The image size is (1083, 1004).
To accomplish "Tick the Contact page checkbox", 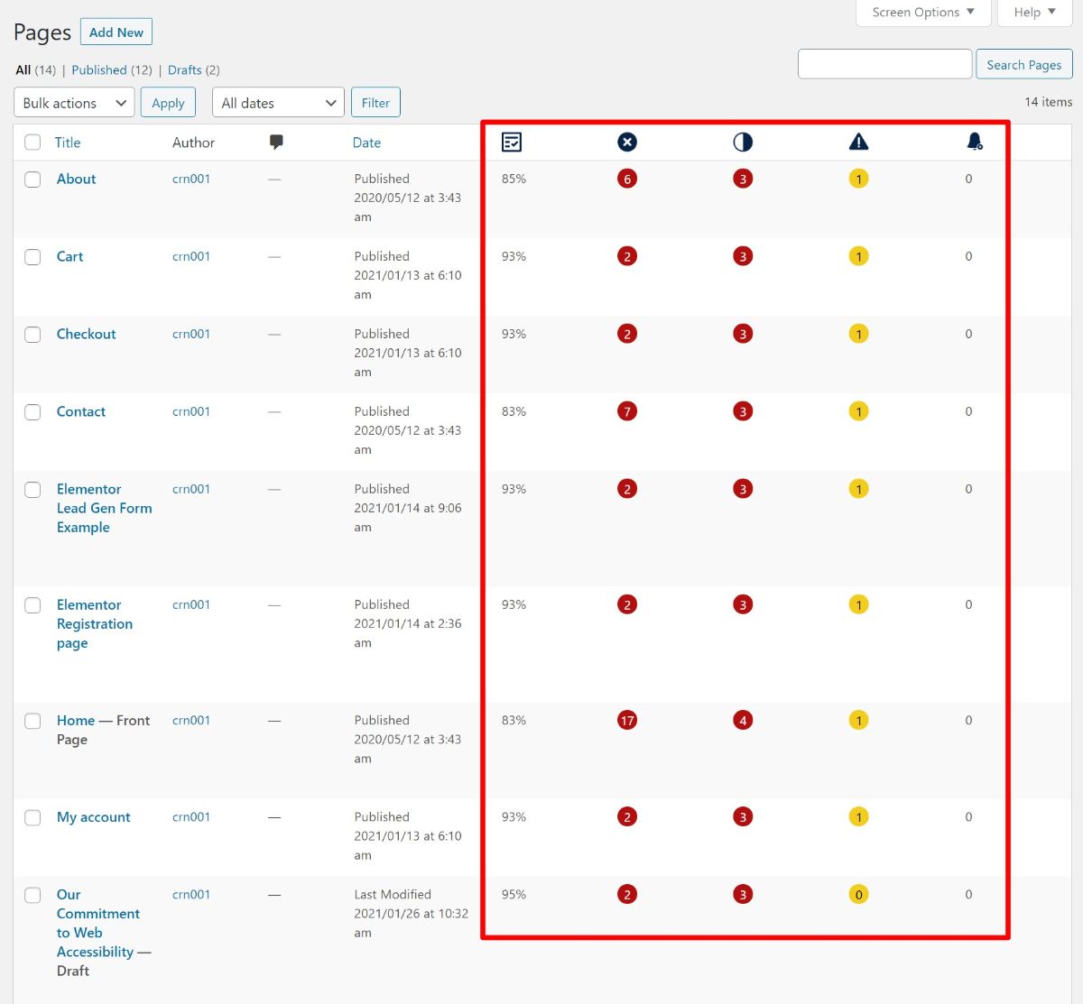I will pyautogui.click(x=32, y=412).
